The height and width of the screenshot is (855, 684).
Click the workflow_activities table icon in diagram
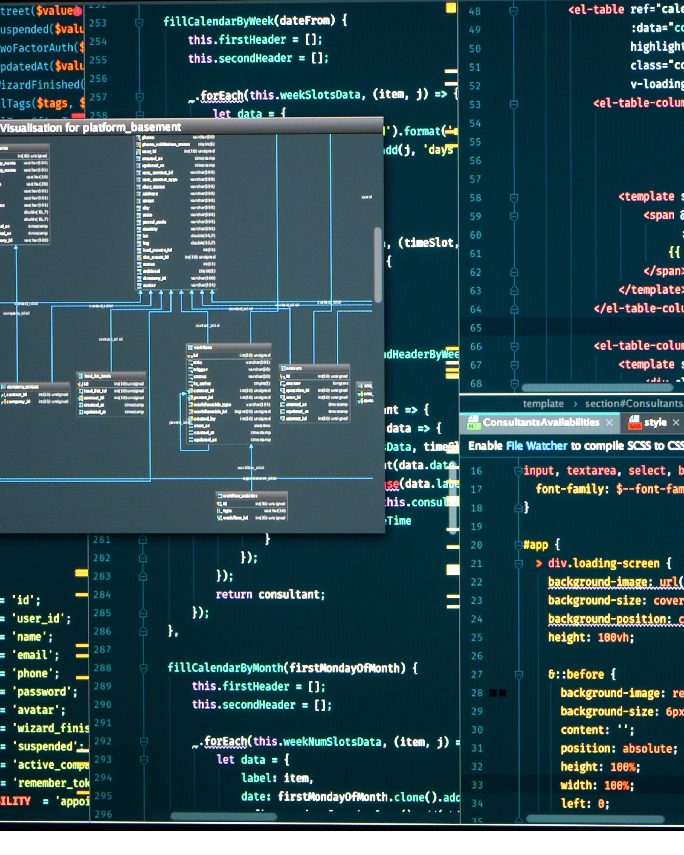click(x=220, y=496)
